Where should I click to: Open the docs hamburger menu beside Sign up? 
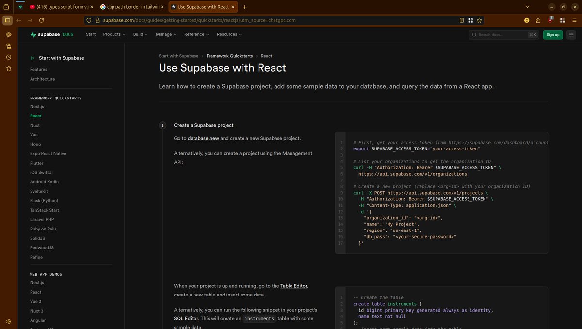click(x=571, y=34)
